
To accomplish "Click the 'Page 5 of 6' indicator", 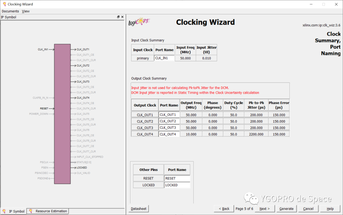I will pos(244,209).
